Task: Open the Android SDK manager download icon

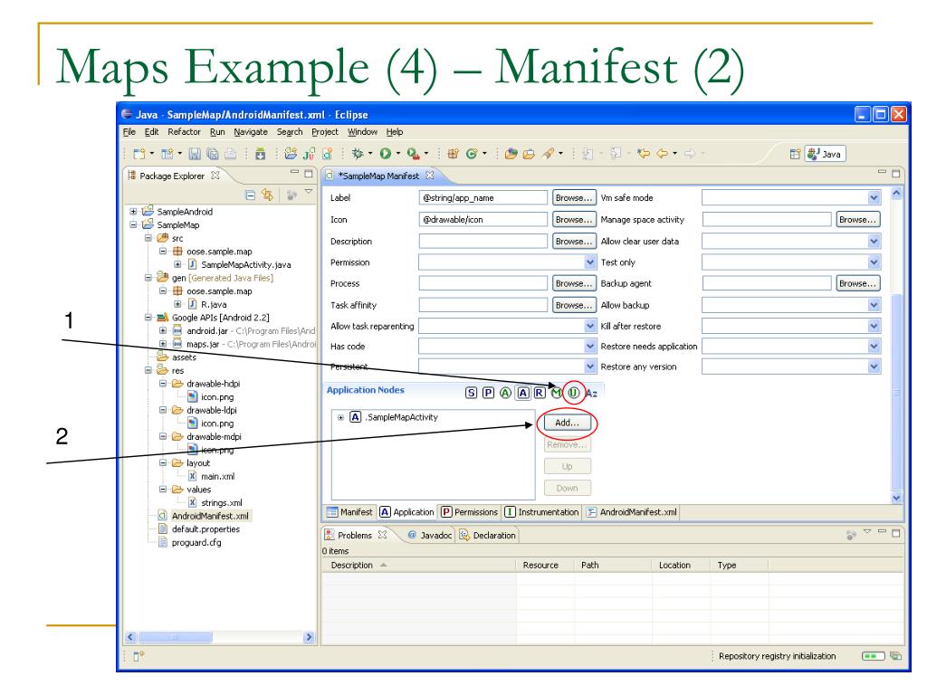Action: point(260,154)
